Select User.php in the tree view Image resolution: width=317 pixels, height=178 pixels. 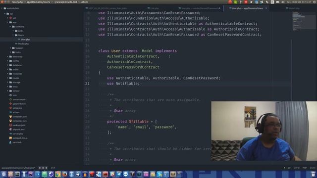tap(25, 40)
